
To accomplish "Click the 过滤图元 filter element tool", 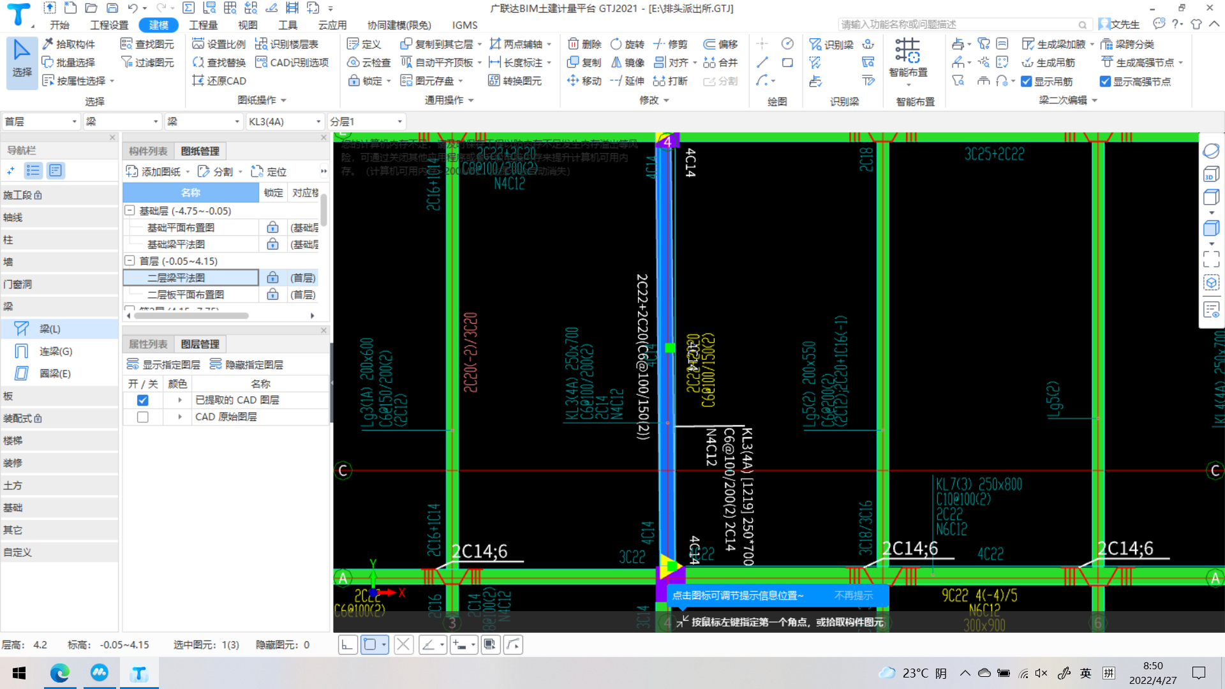I will pyautogui.click(x=147, y=63).
